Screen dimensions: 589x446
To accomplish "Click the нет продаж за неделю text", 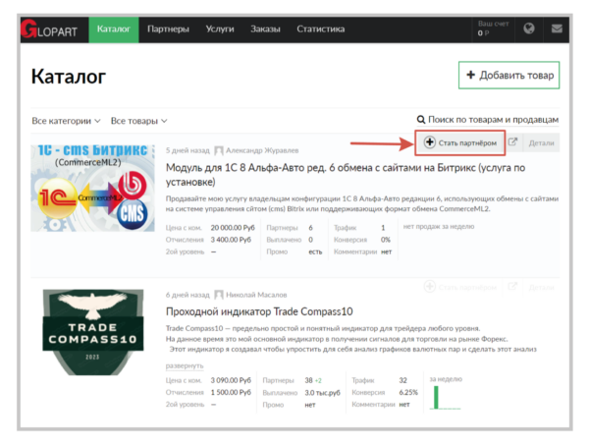I will pos(439,226).
